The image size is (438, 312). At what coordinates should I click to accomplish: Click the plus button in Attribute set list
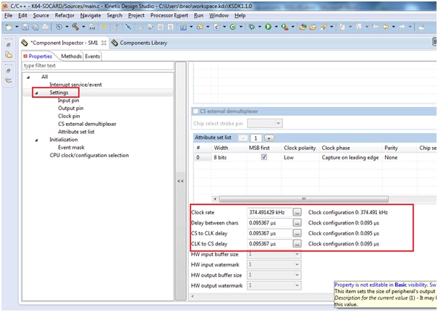[x=269, y=138]
